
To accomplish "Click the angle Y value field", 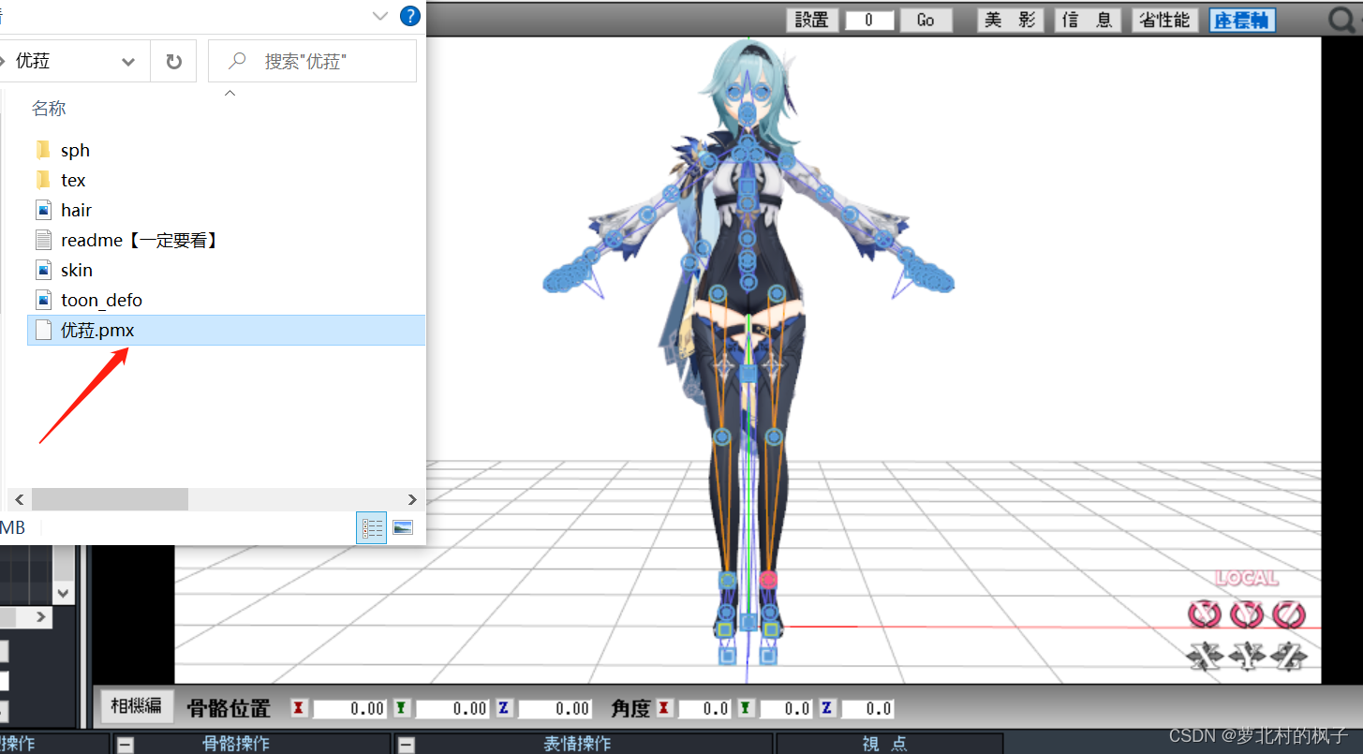I will (x=786, y=709).
